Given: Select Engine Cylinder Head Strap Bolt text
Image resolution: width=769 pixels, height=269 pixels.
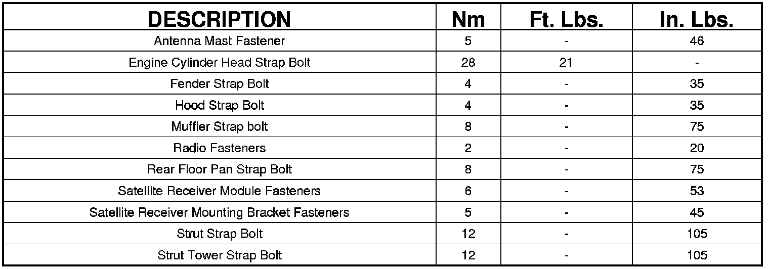Looking at the screenshot, I should (x=219, y=63).
